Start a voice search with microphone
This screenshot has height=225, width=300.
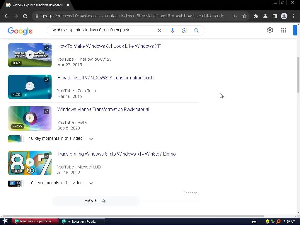point(172,30)
